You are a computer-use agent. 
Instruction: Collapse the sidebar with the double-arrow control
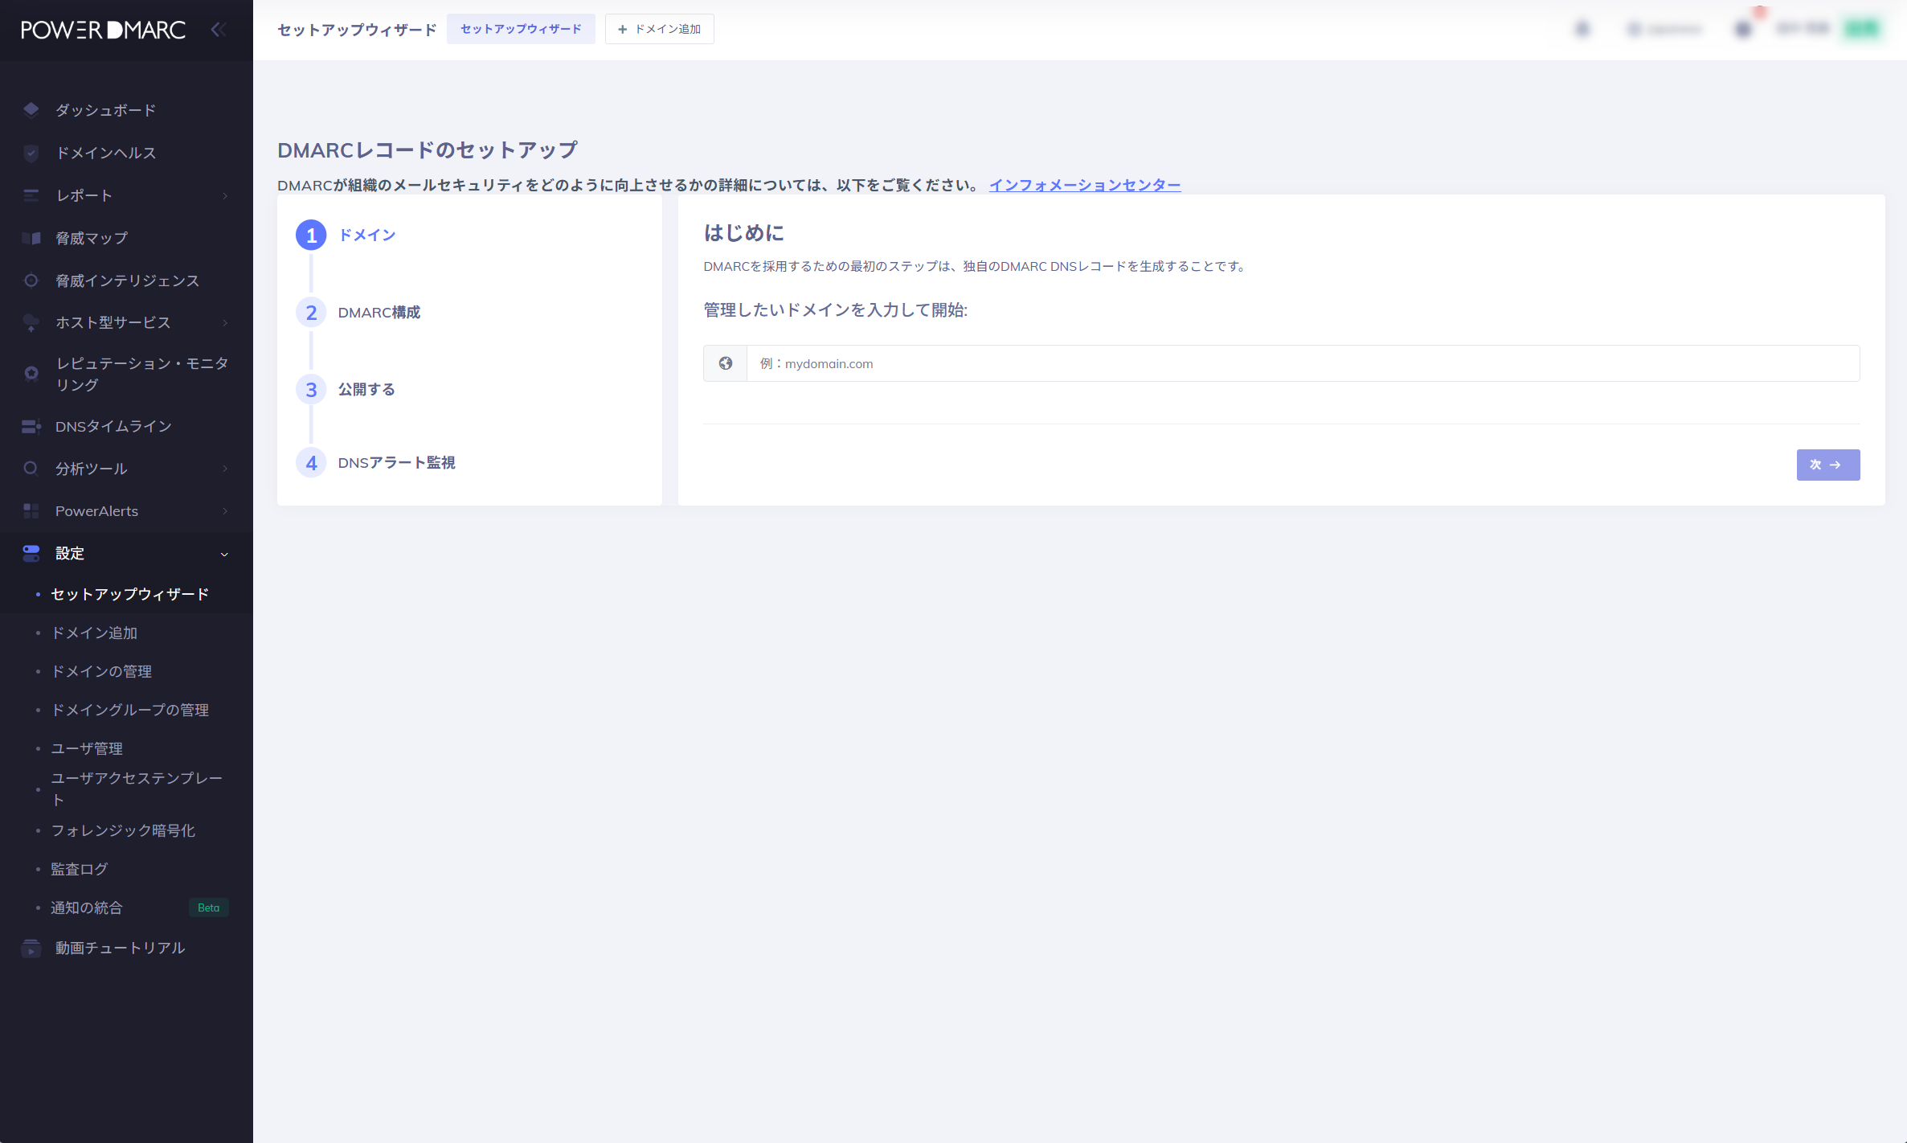click(218, 29)
